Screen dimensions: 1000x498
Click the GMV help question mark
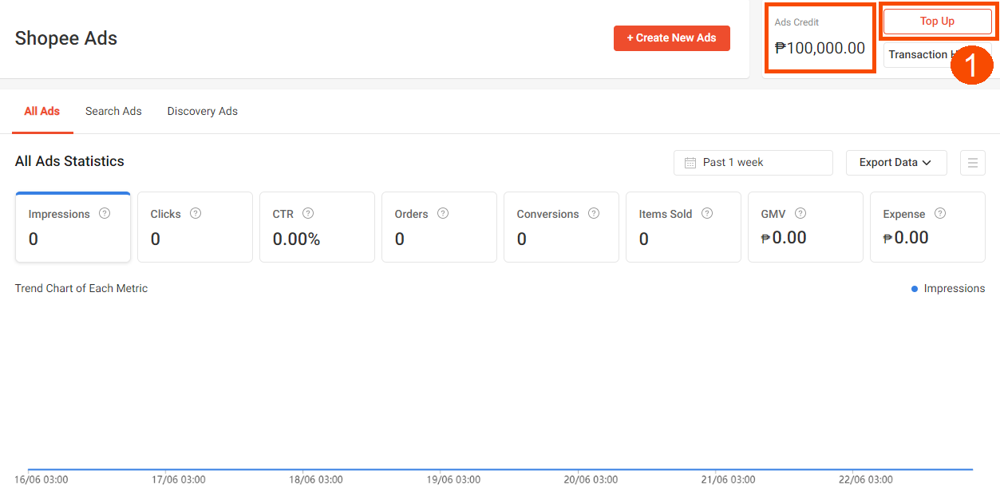800,214
